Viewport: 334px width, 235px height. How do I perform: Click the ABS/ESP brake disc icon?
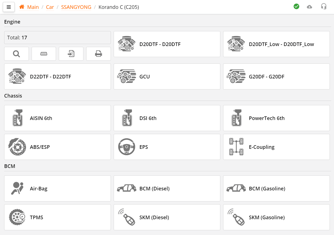coord(17,147)
